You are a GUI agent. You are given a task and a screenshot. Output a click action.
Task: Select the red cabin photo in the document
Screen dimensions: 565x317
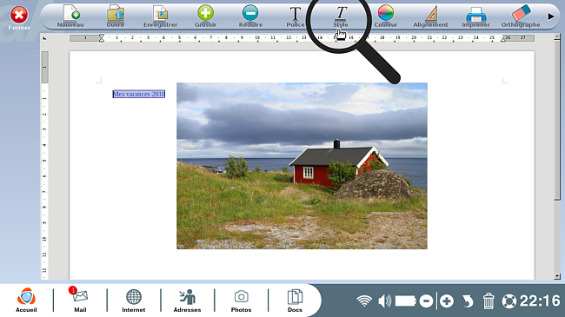coord(302,166)
